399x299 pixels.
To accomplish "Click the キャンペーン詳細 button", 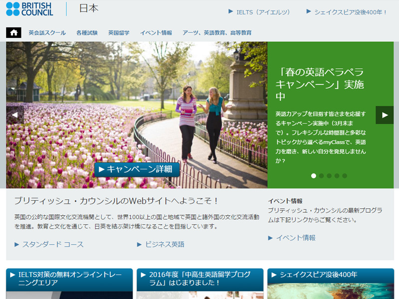I will click(137, 169).
